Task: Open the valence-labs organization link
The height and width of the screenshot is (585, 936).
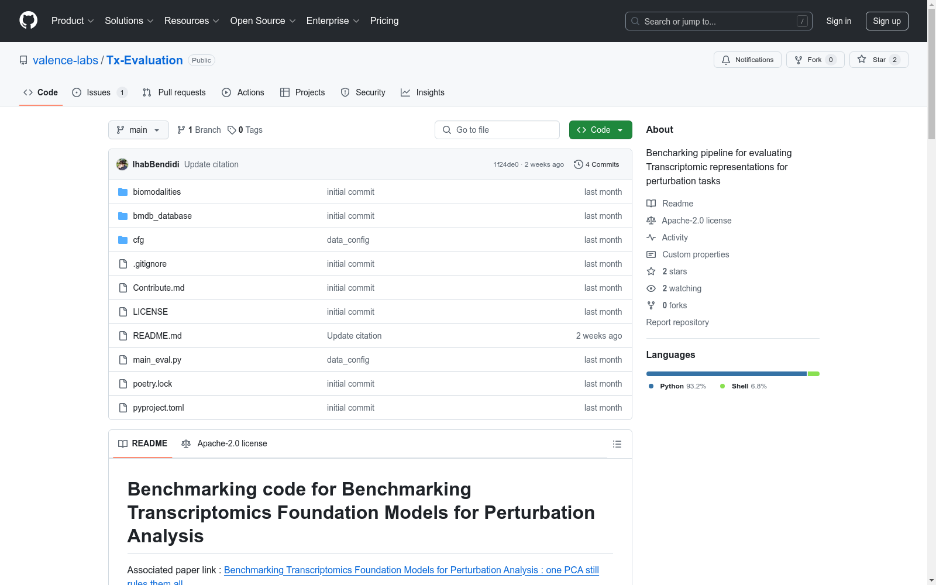Action: [66, 60]
